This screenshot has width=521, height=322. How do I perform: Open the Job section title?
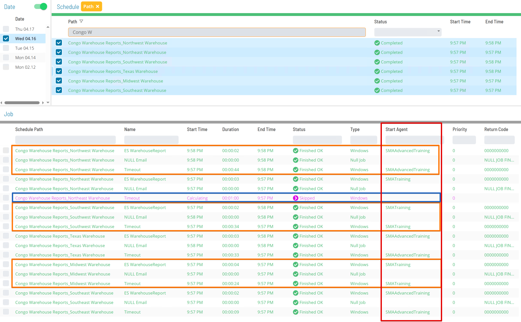coord(9,114)
